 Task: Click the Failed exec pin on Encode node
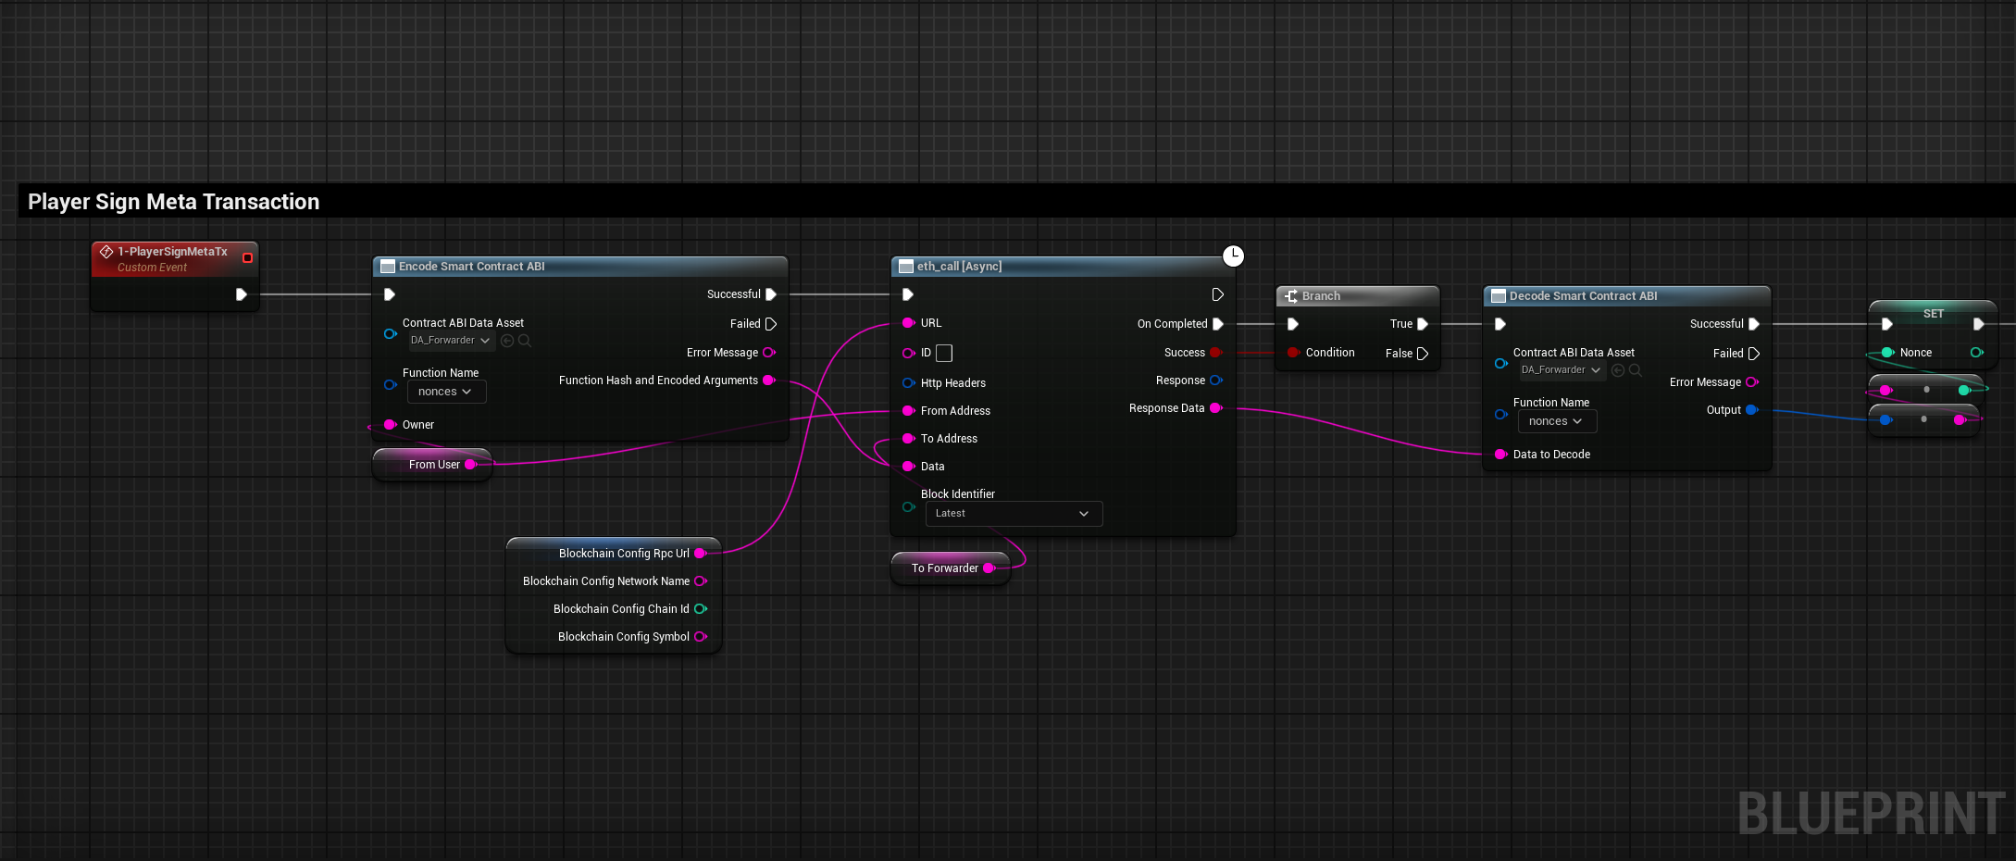770,324
